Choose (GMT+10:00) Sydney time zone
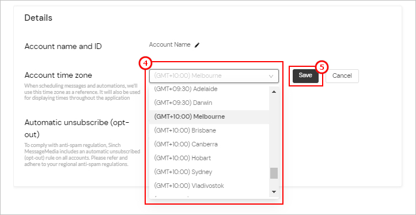 (209, 172)
